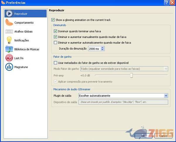The image size is (176, 142).
Task: Open the Notificações settings label
Action: pyautogui.click(x=21, y=40)
